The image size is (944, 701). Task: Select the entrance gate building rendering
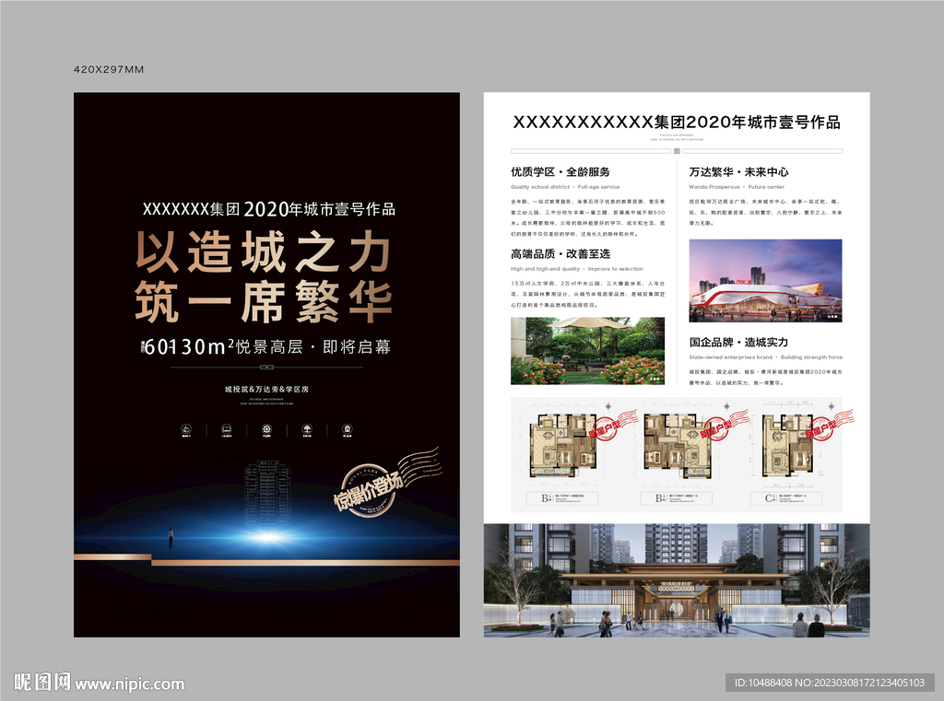677,580
